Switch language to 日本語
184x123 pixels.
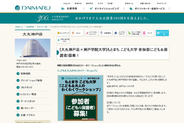coord(110,3)
